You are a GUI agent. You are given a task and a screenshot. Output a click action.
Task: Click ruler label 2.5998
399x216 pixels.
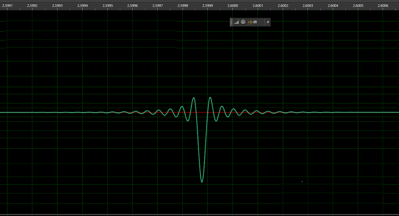(183, 5)
